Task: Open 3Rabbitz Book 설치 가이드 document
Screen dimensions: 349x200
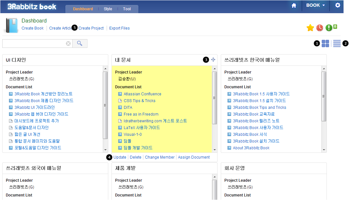Action: pos(256,141)
